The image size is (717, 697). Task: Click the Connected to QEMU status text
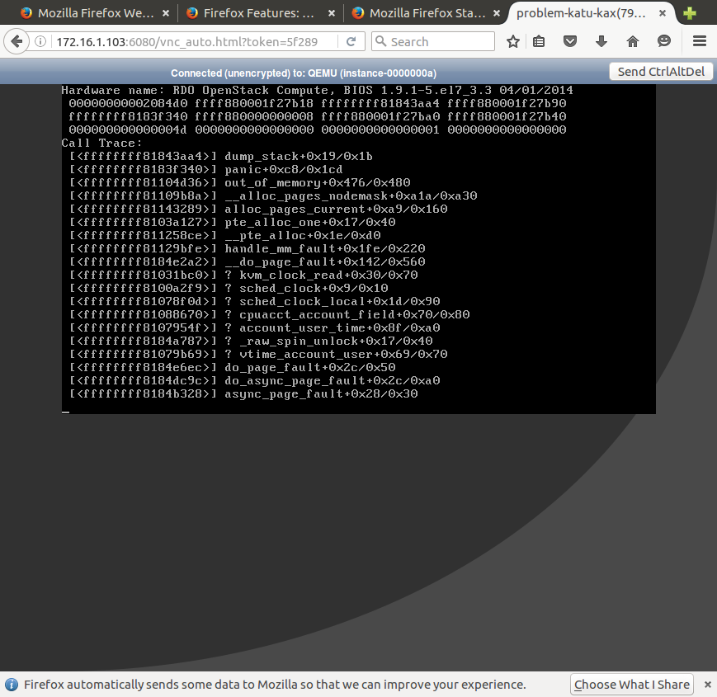[x=304, y=73]
